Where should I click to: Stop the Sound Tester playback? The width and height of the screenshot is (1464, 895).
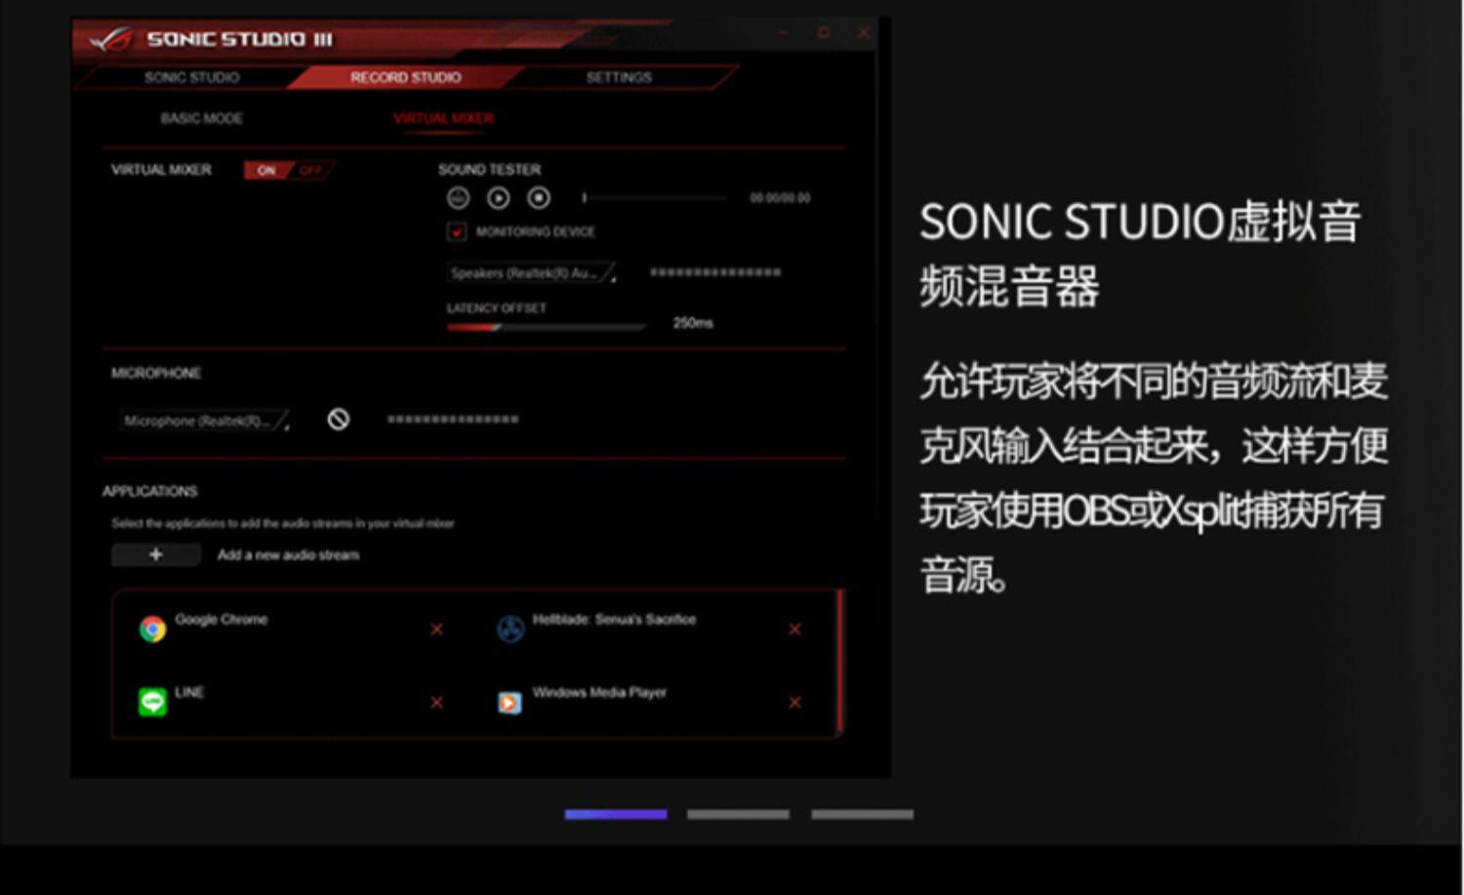(x=539, y=198)
